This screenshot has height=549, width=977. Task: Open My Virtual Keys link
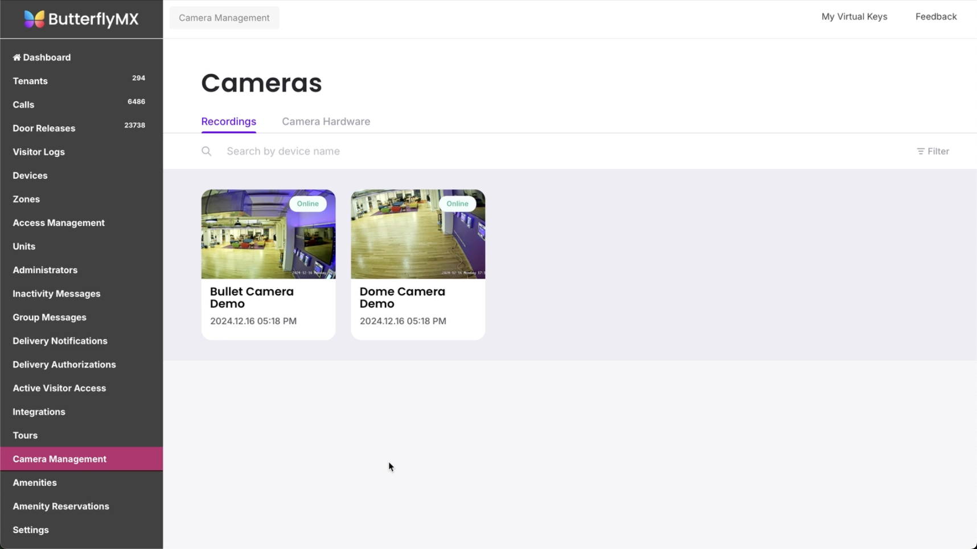(x=854, y=17)
